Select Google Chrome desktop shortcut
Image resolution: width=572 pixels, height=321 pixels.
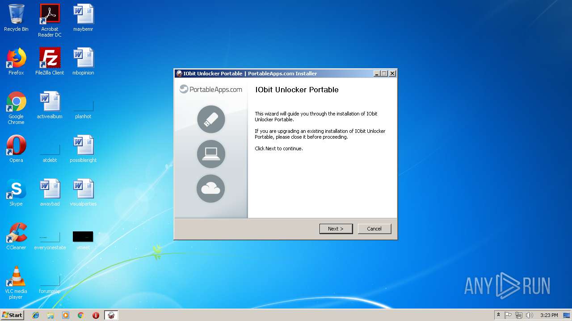16,108
